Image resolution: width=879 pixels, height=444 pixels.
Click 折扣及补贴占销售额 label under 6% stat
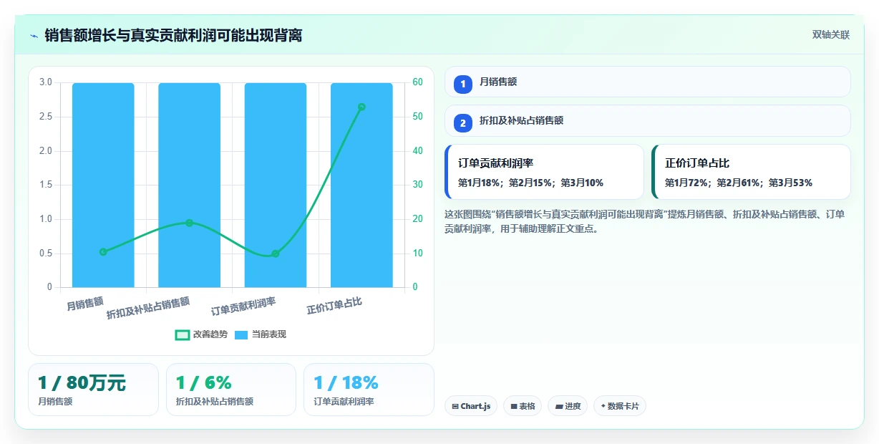[x=215, y=401]
